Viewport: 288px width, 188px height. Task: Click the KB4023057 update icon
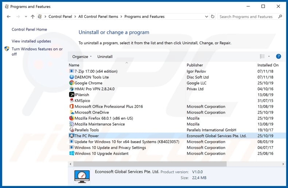click(x=71, y=142)
